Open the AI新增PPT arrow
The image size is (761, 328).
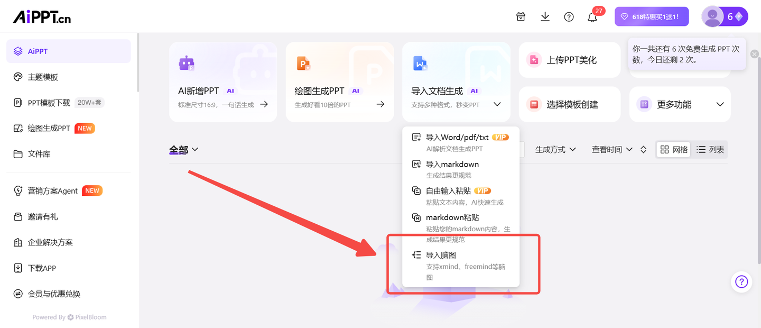point(264,104)
